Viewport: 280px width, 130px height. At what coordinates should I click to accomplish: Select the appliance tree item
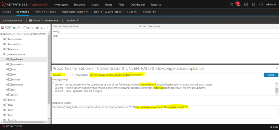point(17,59)
